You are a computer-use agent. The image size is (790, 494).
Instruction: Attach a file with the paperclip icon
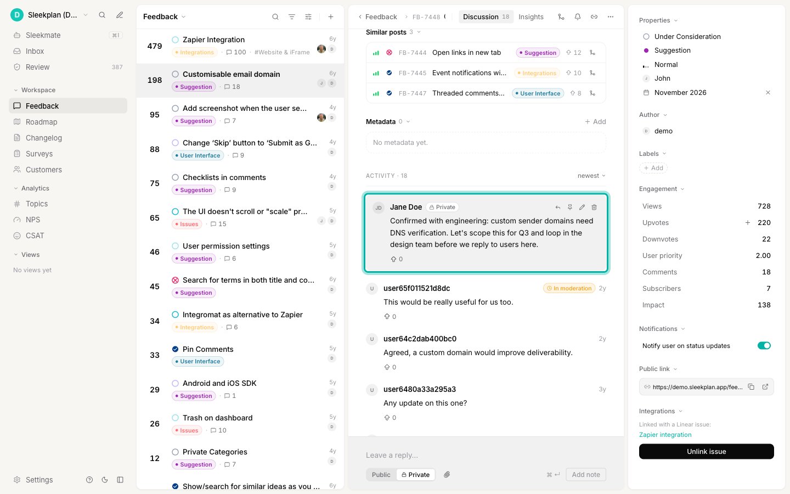click(447, 475)
